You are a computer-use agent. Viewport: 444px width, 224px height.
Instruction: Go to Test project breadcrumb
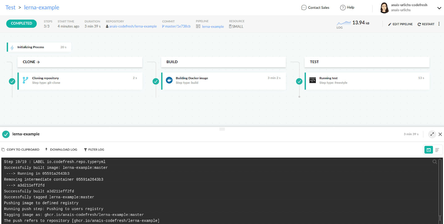pyautogui.click(x=11, y=7)
